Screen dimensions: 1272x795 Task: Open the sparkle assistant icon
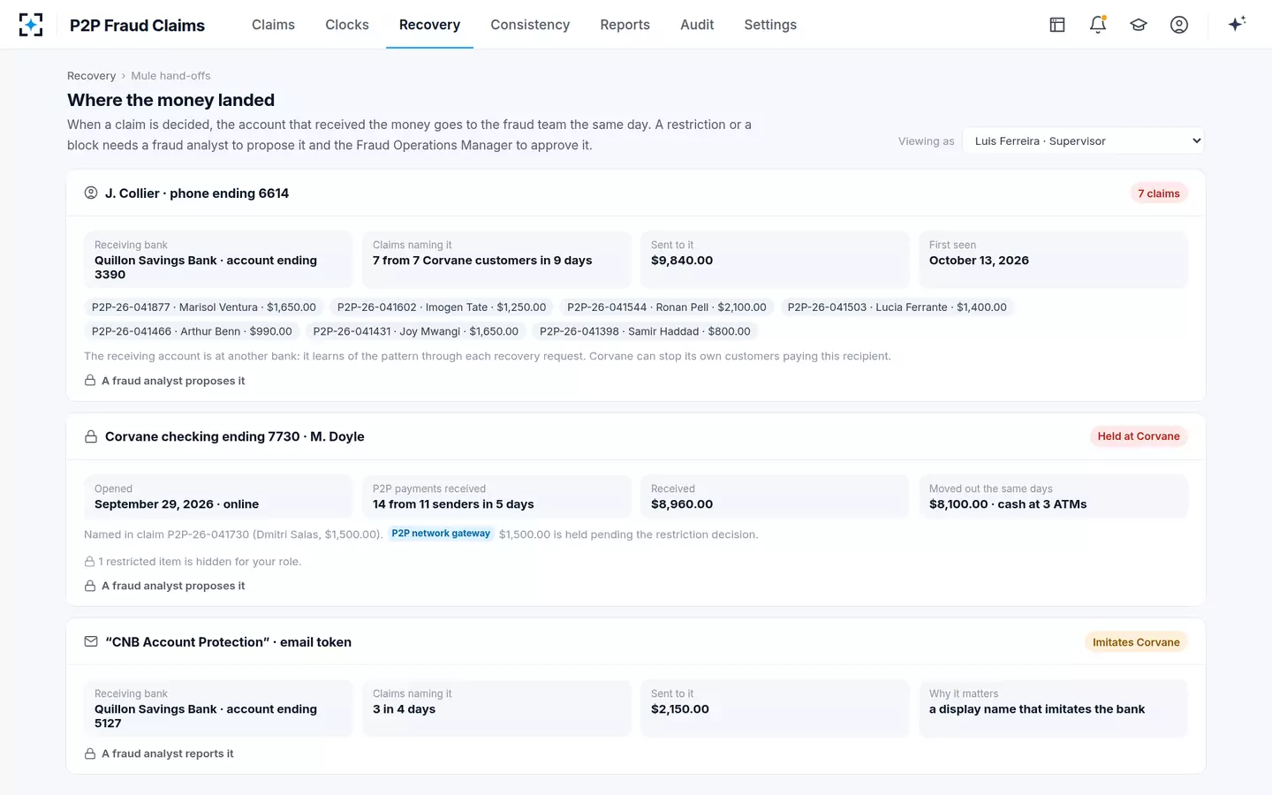(x=1237, y=24)
